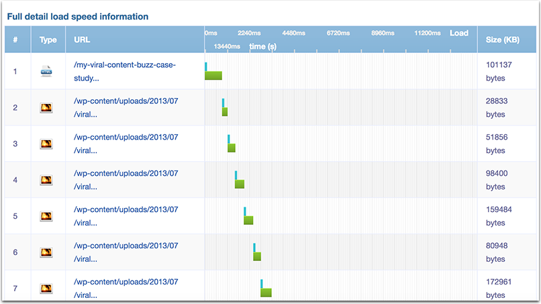Click the HTML file type icon in row 1
Image resolution: width=541 pixels, height=304 pixels.
pos(46,71)
